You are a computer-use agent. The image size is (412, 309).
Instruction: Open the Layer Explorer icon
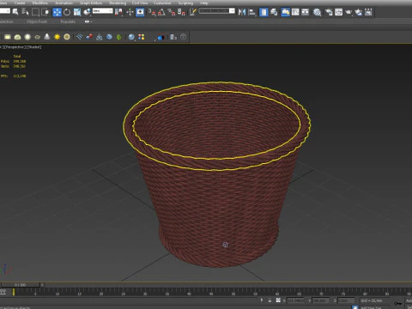click(x=274, y=12)
